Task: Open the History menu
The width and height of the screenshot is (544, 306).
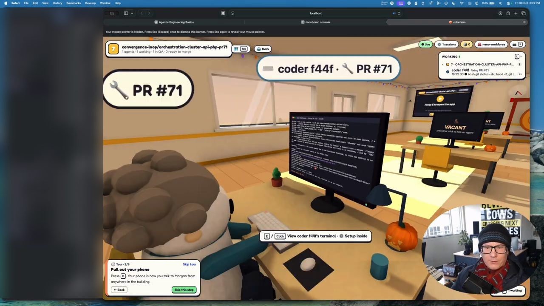Action: 57,3
